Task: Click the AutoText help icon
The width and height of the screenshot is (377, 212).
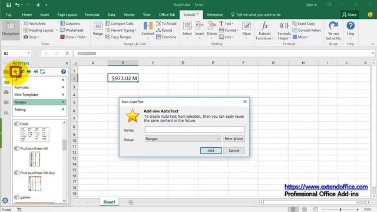Action: 64,71
